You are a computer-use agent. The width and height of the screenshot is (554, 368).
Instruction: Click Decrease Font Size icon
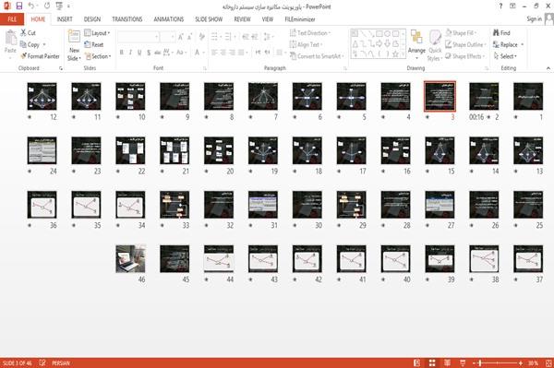tap(189, 36)
